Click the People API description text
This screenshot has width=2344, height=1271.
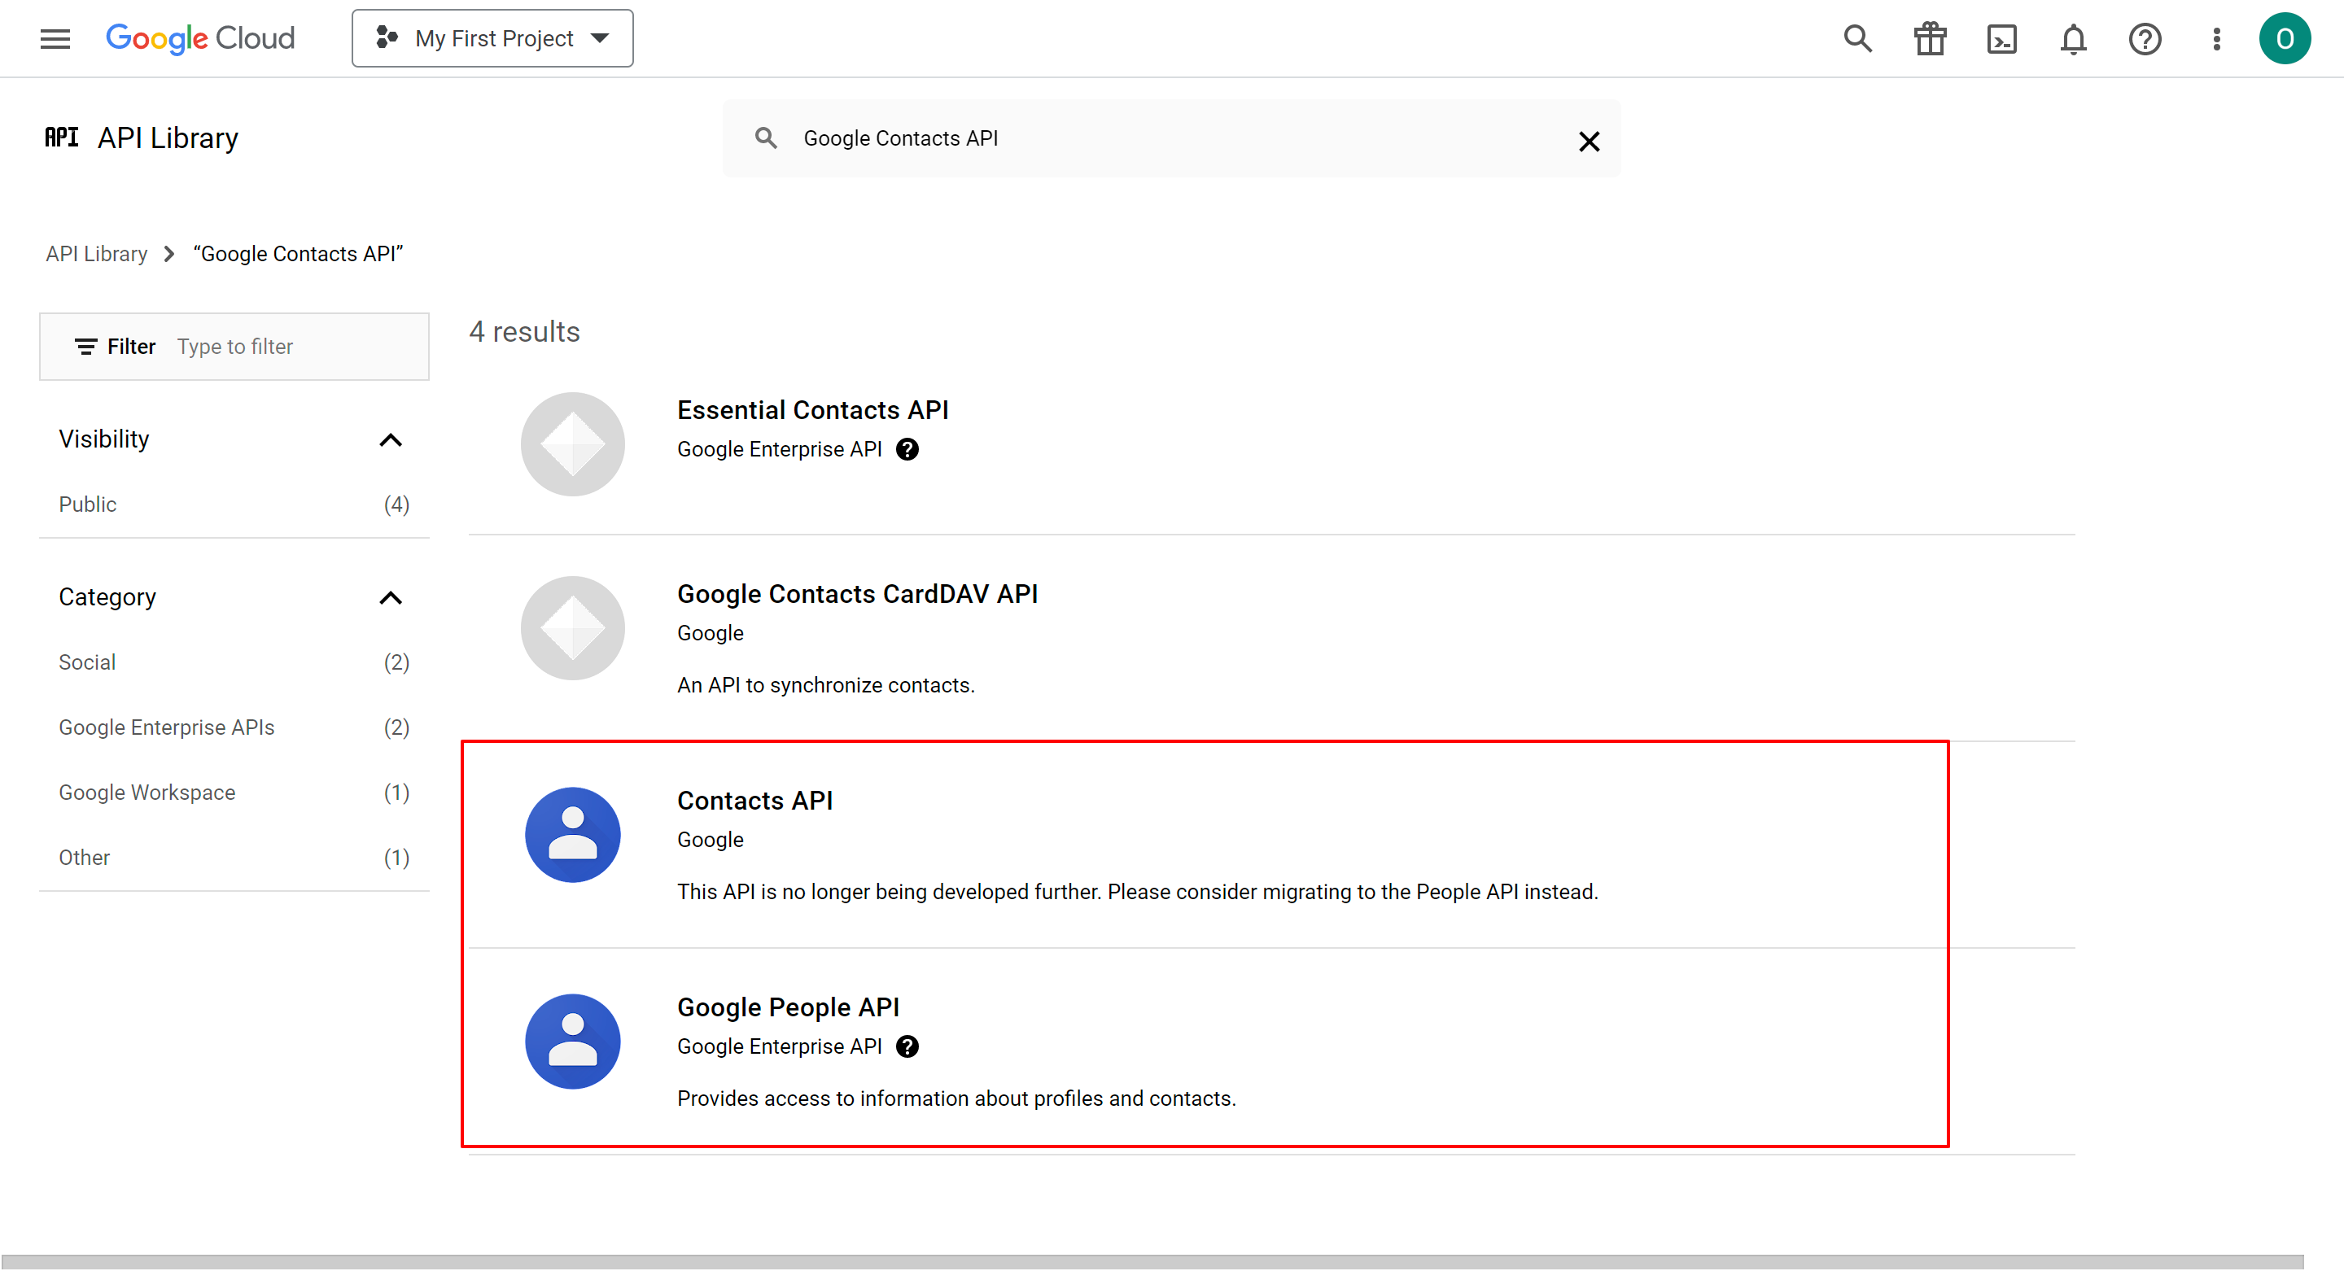[x=956, y=1098]
